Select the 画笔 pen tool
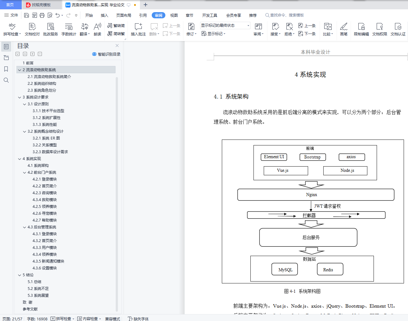The height and width of the screenshot is (321, 408). click(x=344, y=30)
